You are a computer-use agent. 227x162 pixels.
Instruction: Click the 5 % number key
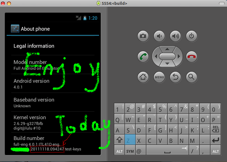162,108
